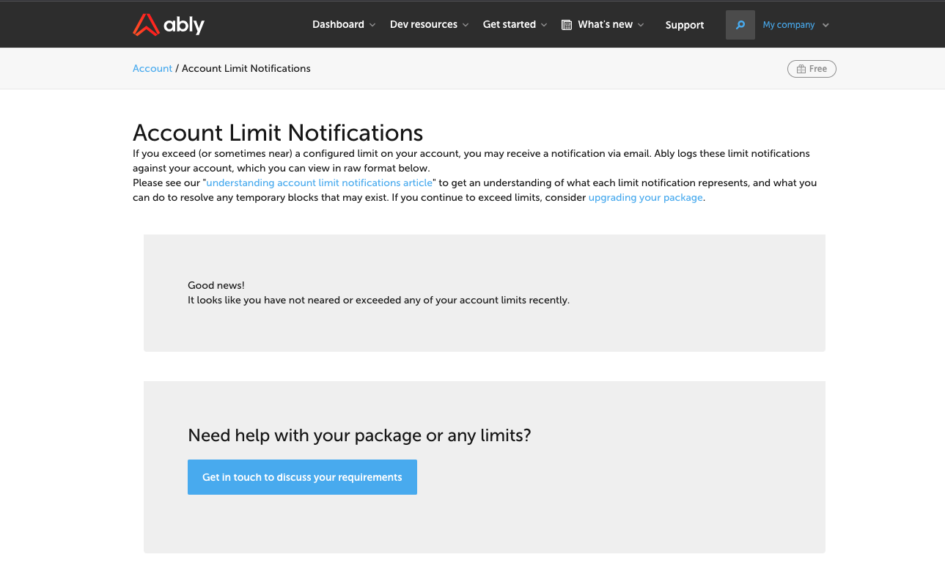
Task: Open the search magnifier icon
Action: [740, 25]
